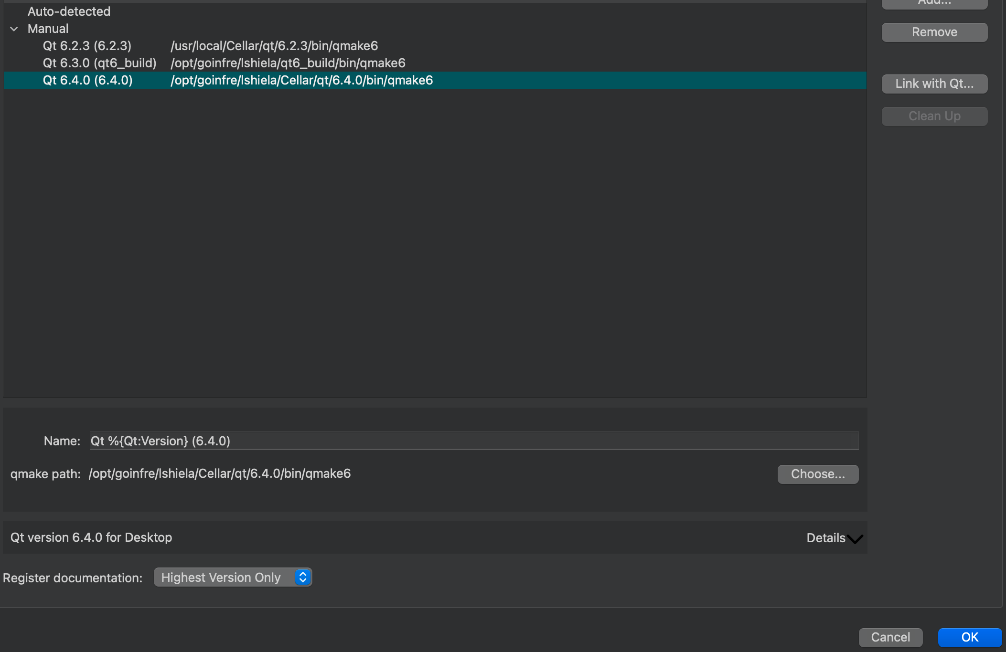Click the Details label
1006x652 pixels.
click(x=825, y=538)
